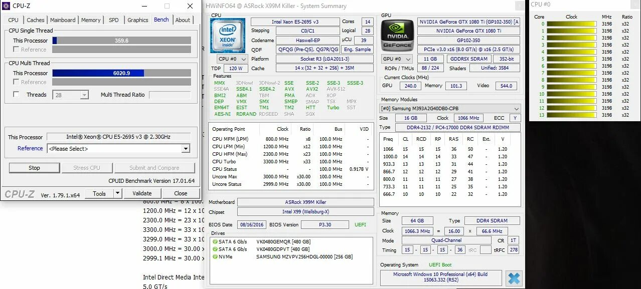Click the Multi Thread Ratio field in CPU-Z

(170, 95)
